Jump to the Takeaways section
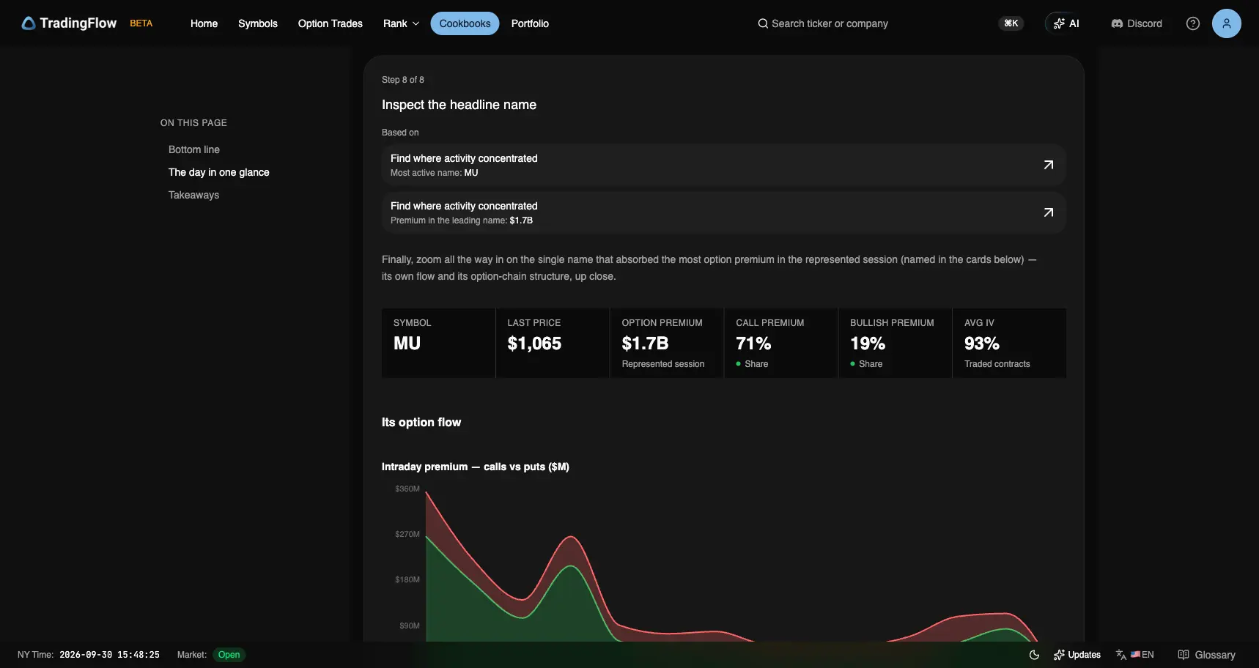 click(x=193, y=195)
